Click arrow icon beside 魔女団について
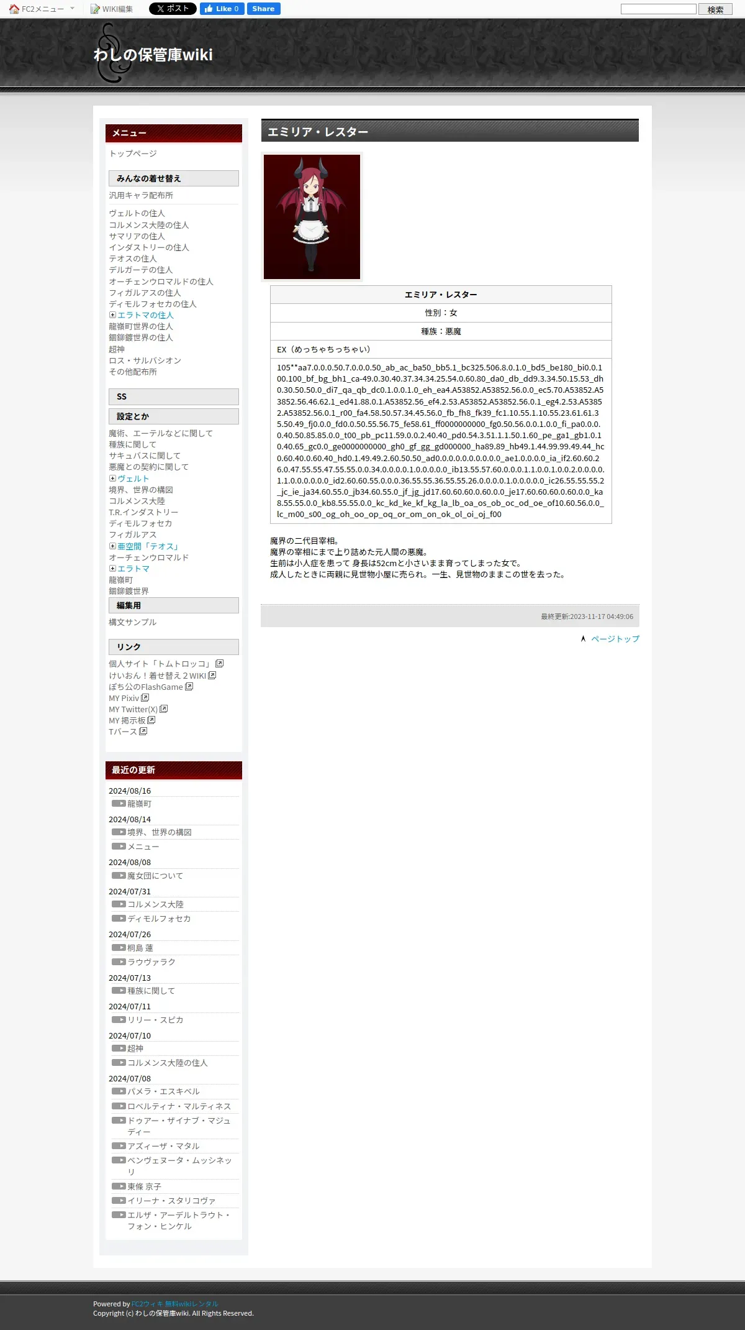The image size is (745, 1330). pos(119,876)
